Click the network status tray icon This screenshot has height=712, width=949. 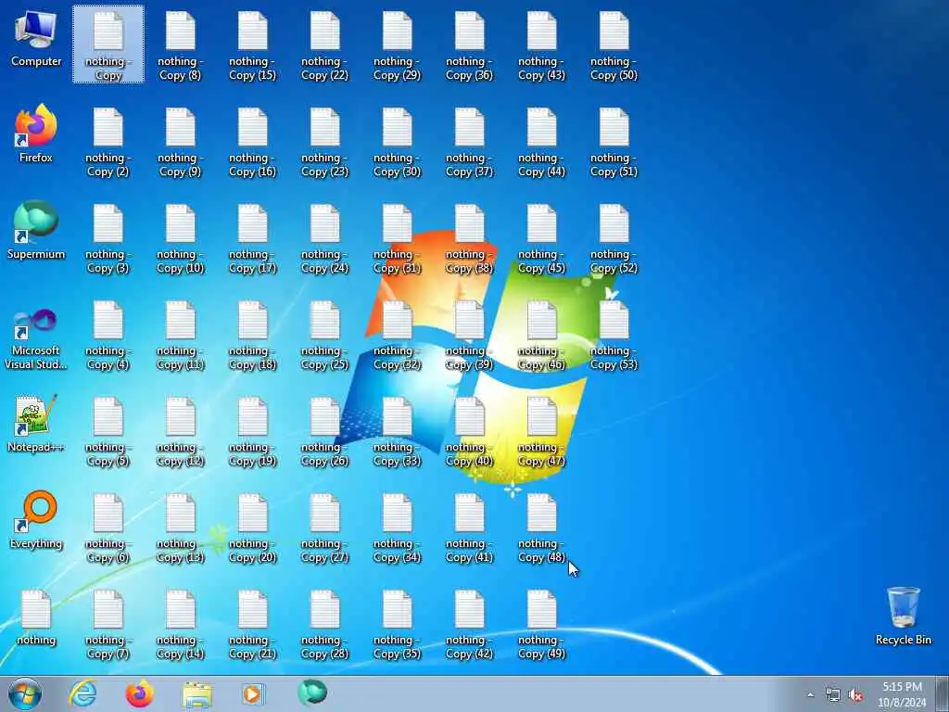pyautogui.click(x=833, y=695)
